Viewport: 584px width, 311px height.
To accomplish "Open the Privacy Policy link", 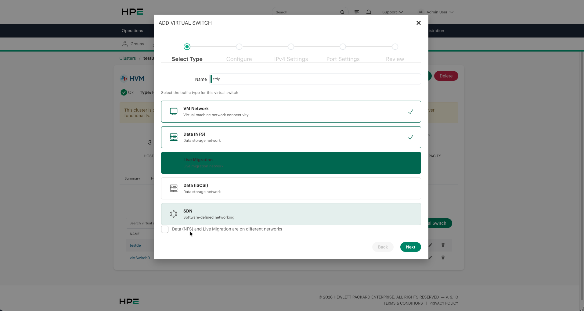I will pos(444,303).
